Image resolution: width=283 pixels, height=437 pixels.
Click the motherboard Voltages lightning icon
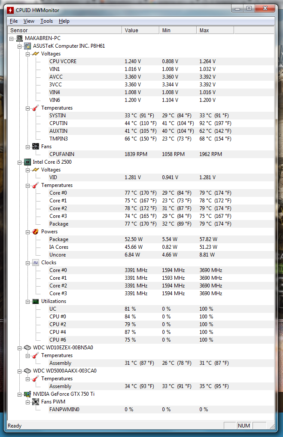point(36,54)
